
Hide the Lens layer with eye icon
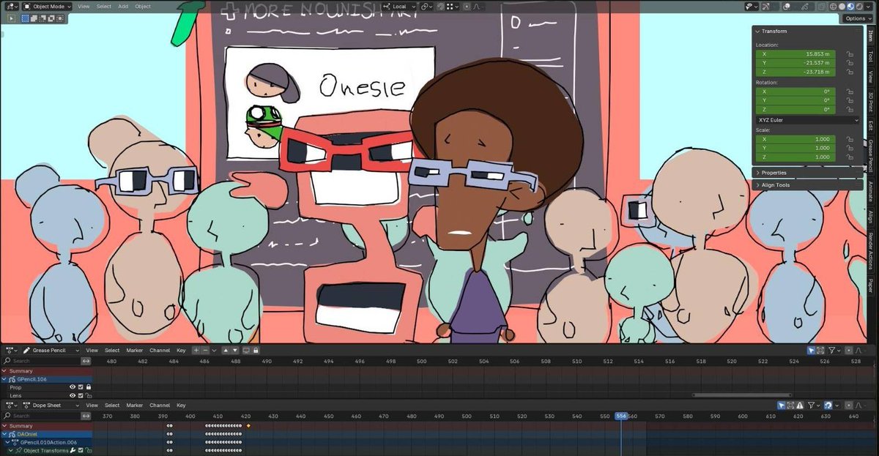73,395
